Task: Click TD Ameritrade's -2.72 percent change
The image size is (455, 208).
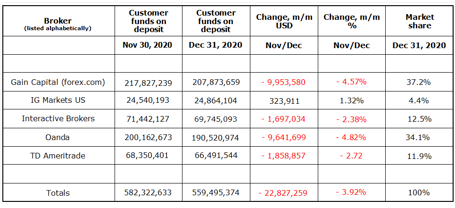Action: coord(351,155)
